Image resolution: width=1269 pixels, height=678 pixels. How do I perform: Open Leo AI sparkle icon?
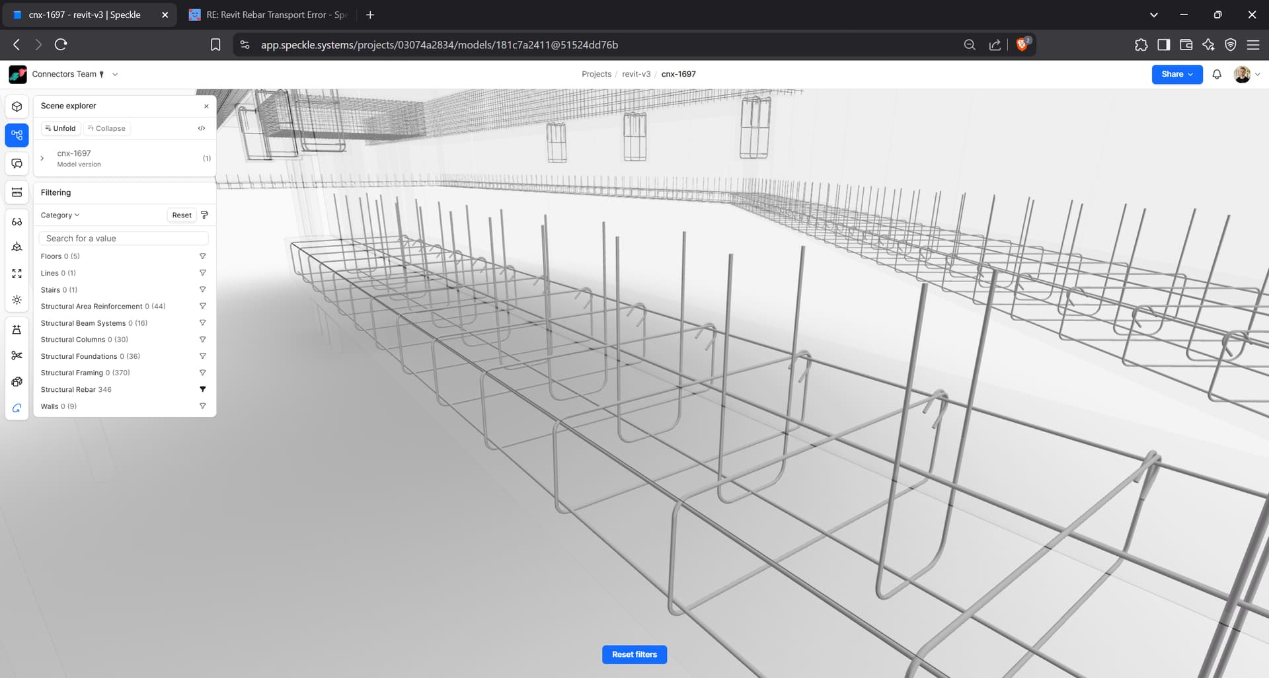point(1209,45)
